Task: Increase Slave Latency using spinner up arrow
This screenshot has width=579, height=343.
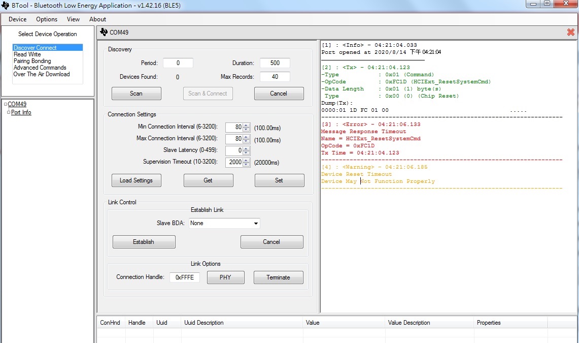Action: tap(247, 148)
